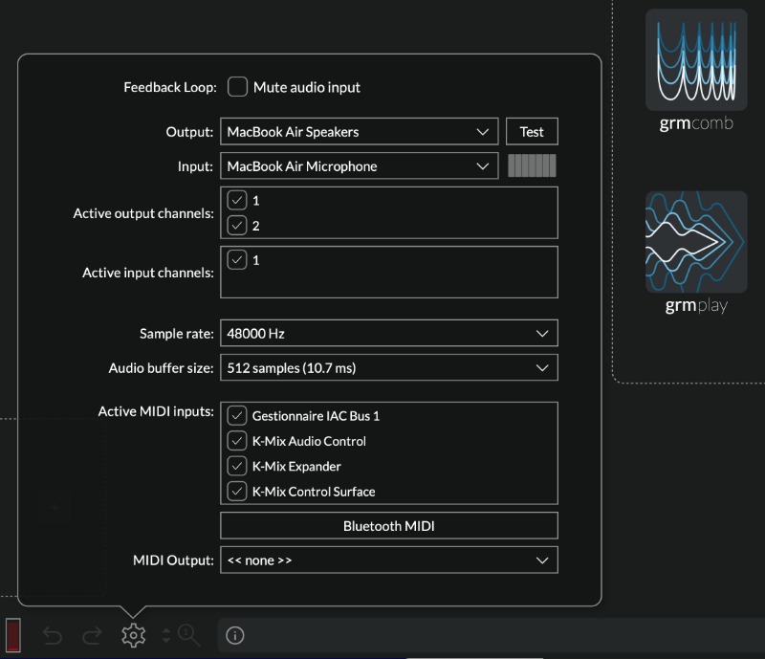Toggle Gestionnaire IAC Bus 1 input
This screenshot has height=659, width=765.
[x=235, y=416]
